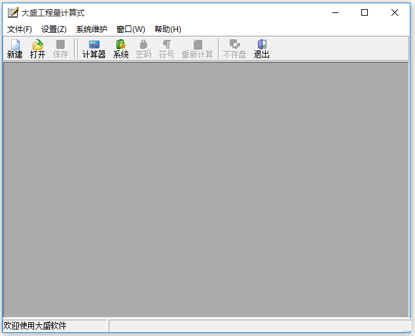Image resolution: width=415 pixels, height=336 pixels.
Task: Show the 帮助(H) menu
Action: pos(168,29)
